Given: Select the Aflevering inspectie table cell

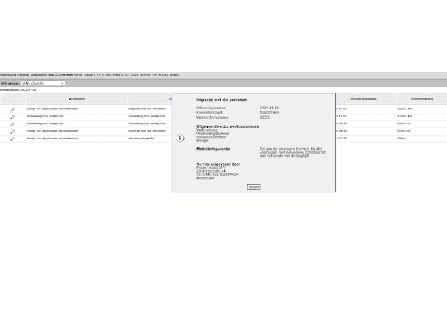Looking at the screenshot, I should point(141,138).
